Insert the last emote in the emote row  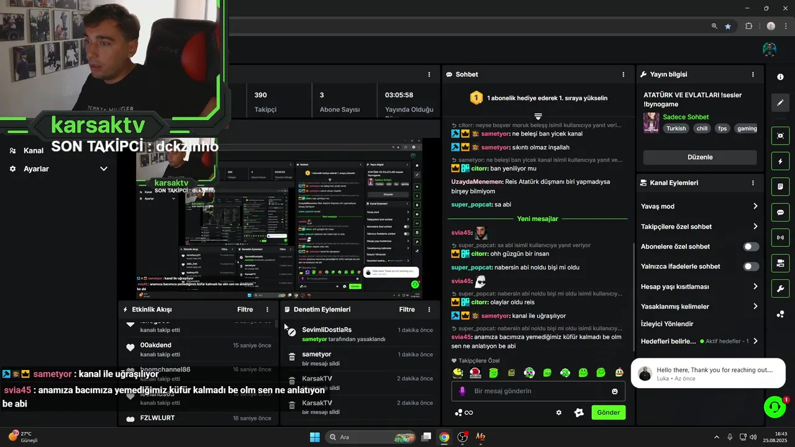click(x=619, y=372)
